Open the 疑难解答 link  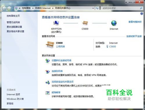click(x=56, y=92)
